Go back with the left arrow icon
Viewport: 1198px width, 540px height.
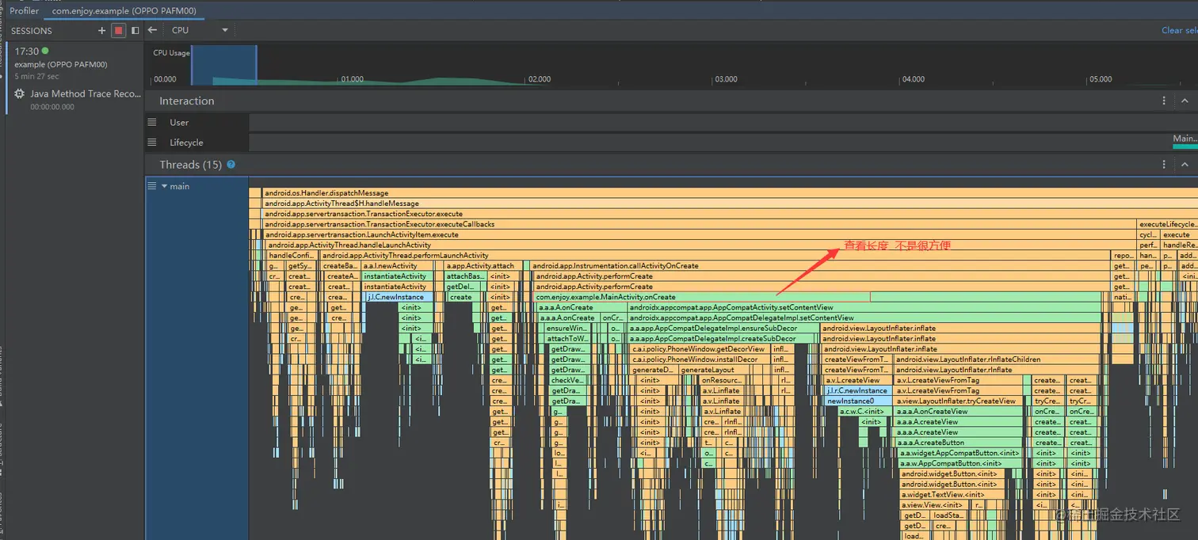(x=152, y=30)
